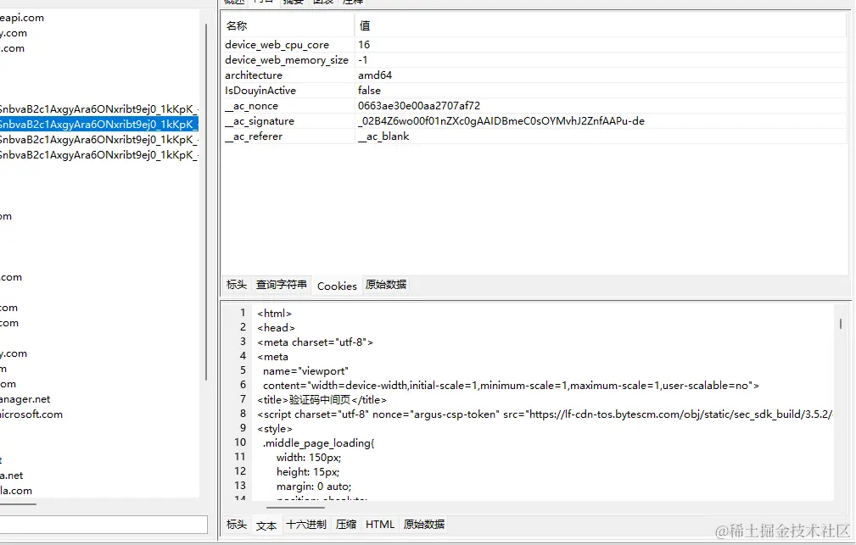Switch to the 查询字符串 request tab

[281, 285]
